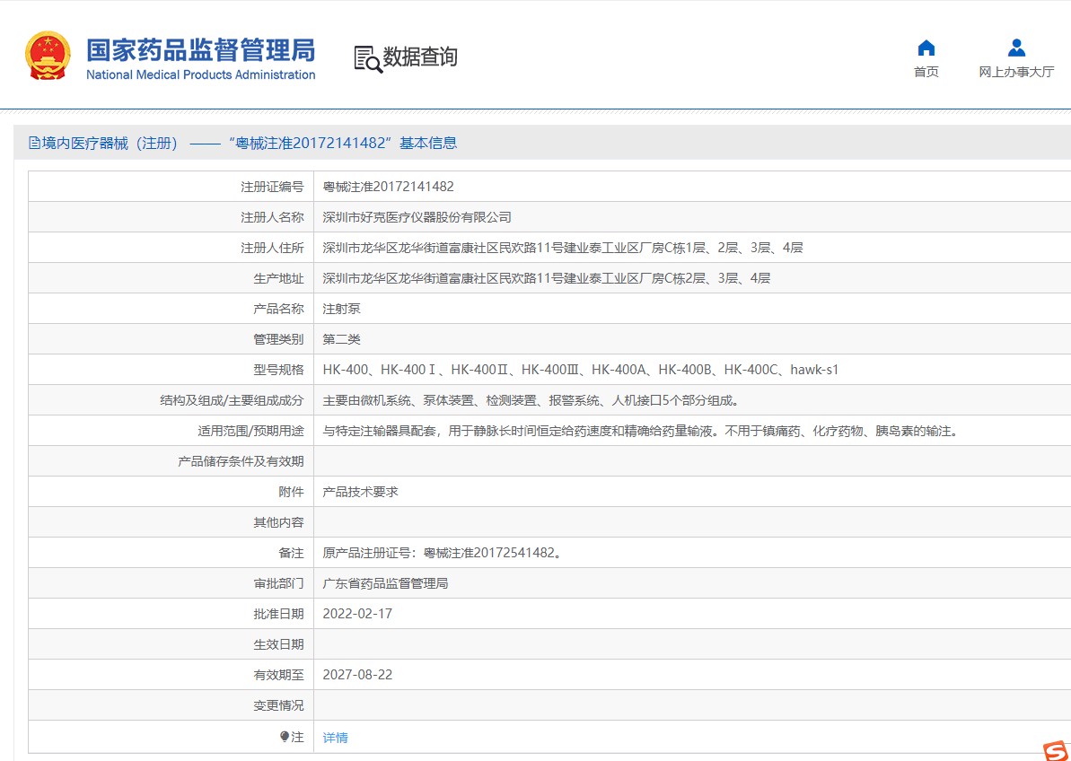This screenshot has width=1071, height=761.
Task: Open the 网上办事大厅 text link
Action: tap(1016, 72)
